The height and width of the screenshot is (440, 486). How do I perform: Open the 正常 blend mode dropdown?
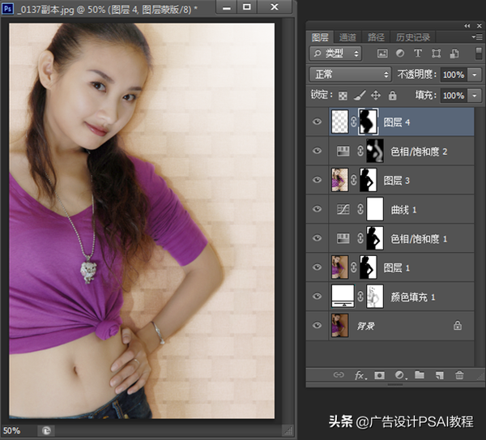click(x=350, y=75)
